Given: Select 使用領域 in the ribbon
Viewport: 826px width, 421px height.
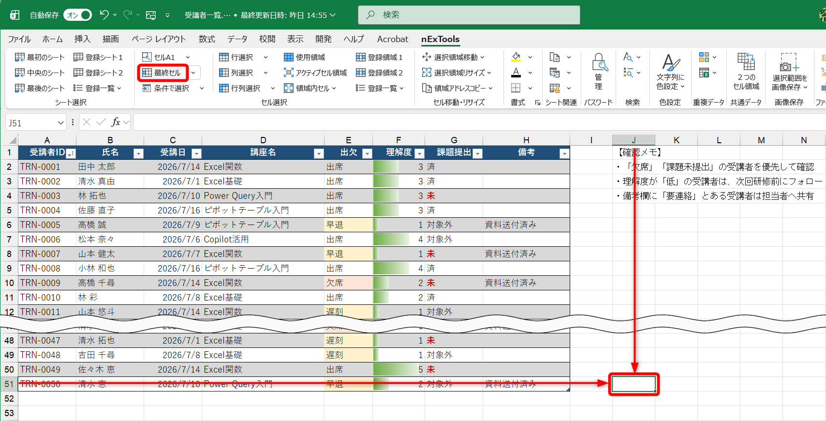Looking at the screenshot, I should tap(305, 57).
